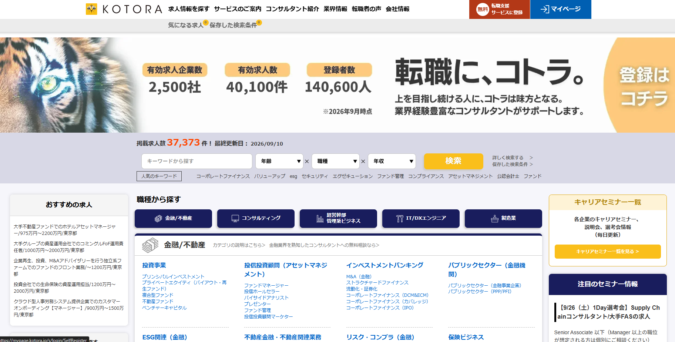Image resolution: width=675 pixels, height=342 pixels.
Task: Click 転職支援サービスに登録 button
Action: pyautogui.click(x=500, y=9)
